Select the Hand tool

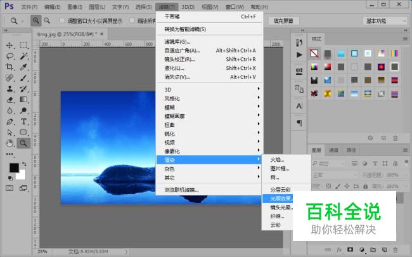10,143
